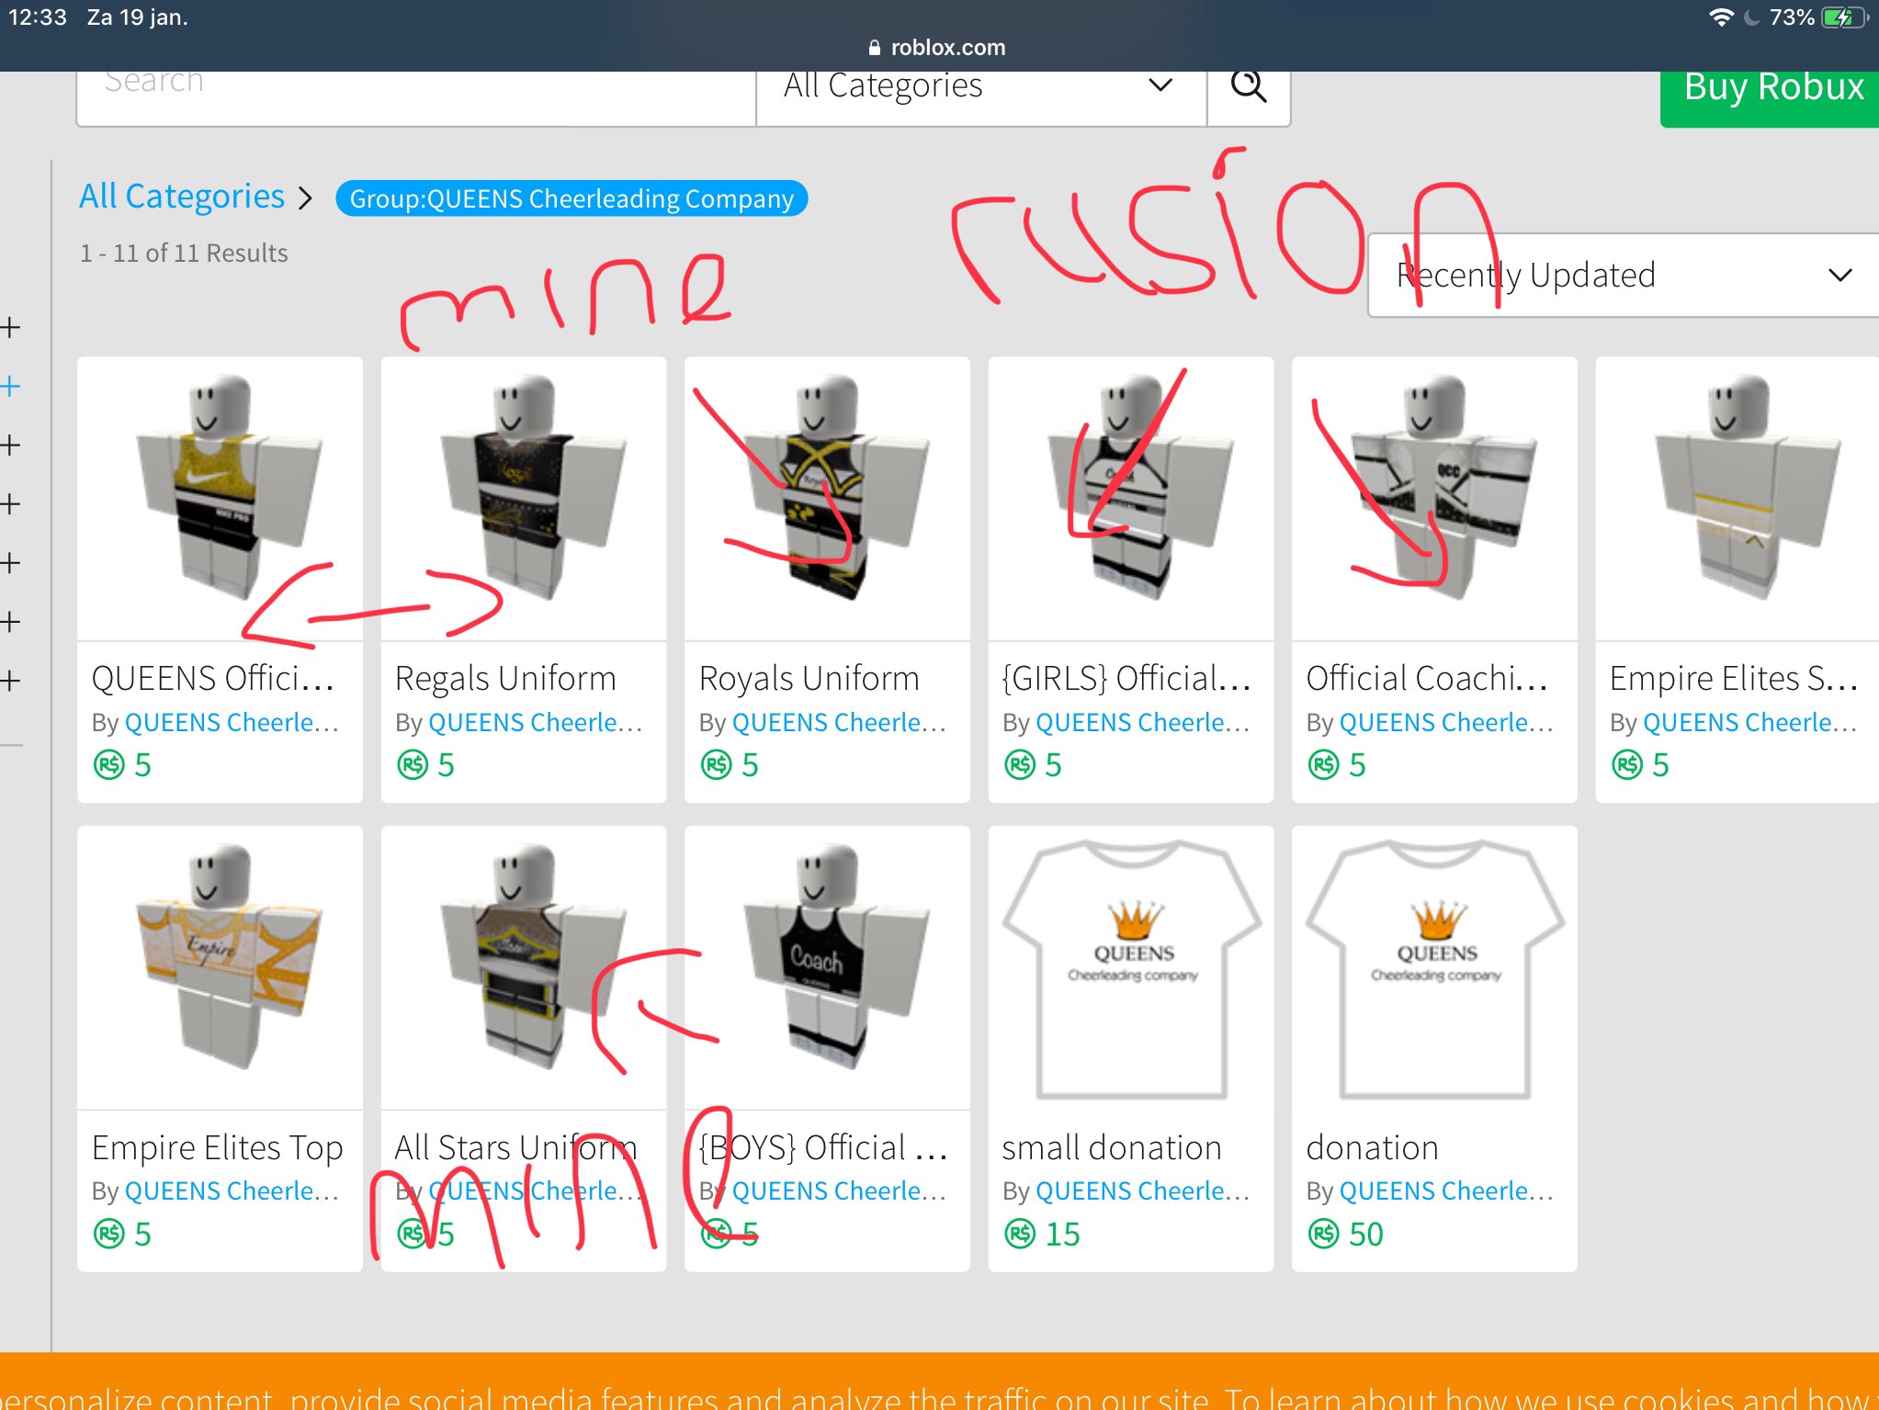1879x1410 pixels.
Task: Select the Group:QUEENS Cheerleading Company filter tag
Action: (572, 198)
